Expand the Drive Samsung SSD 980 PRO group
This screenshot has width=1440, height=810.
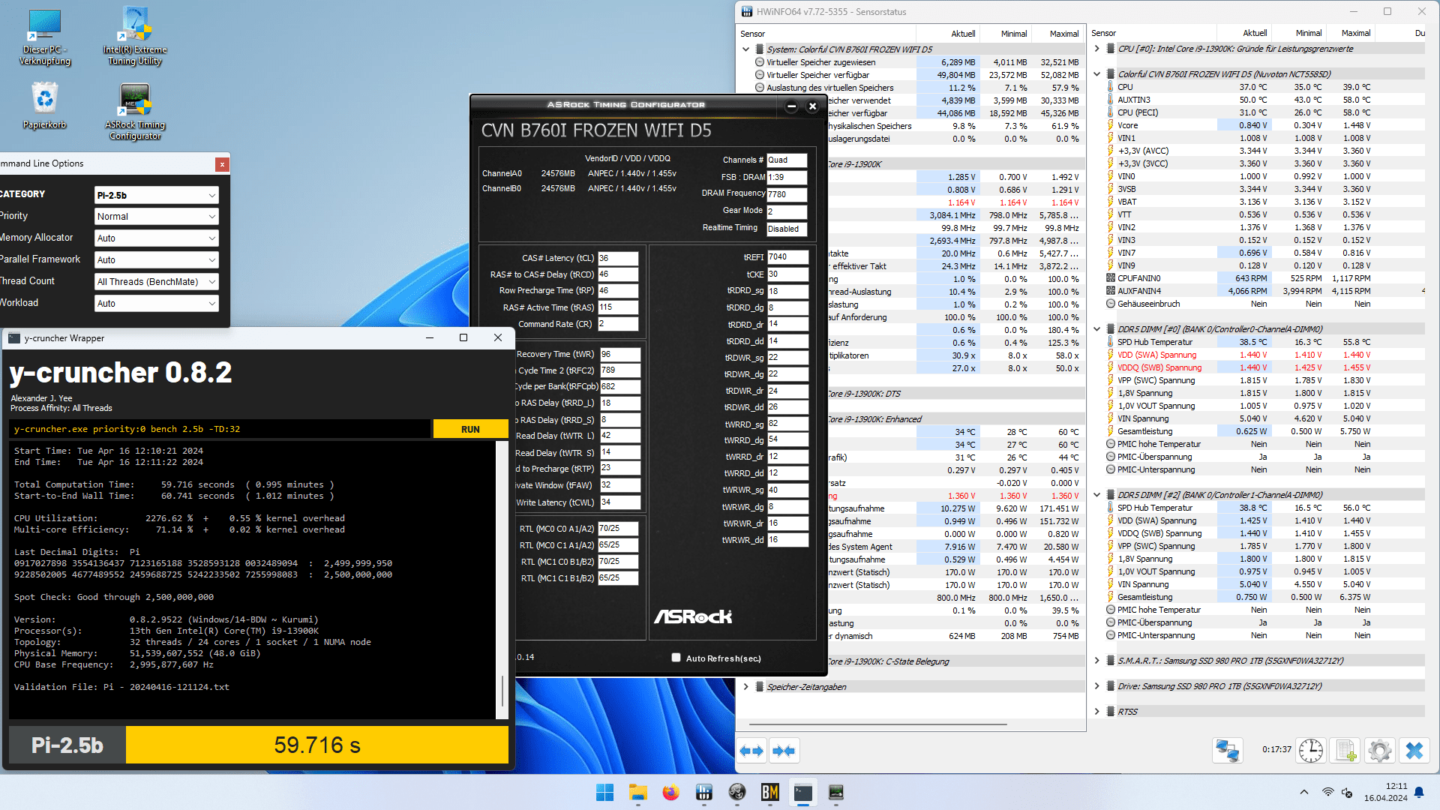coord(1096,686)
